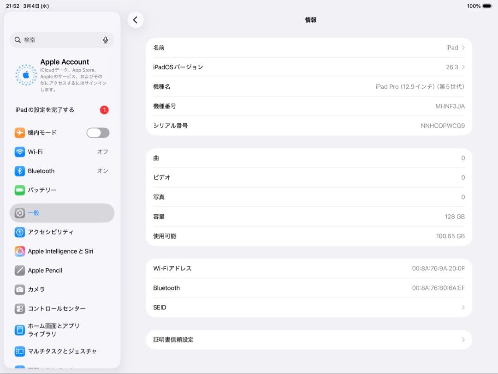The image size is (498, 374).
Task: Expand the SEID row chevron
Action: [463, 308]
